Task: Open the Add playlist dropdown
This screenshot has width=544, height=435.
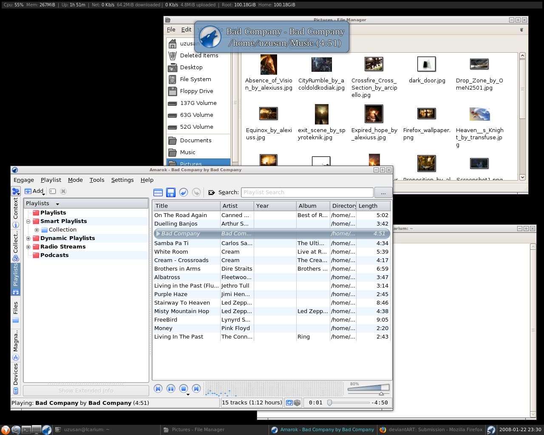Action: 35,191
